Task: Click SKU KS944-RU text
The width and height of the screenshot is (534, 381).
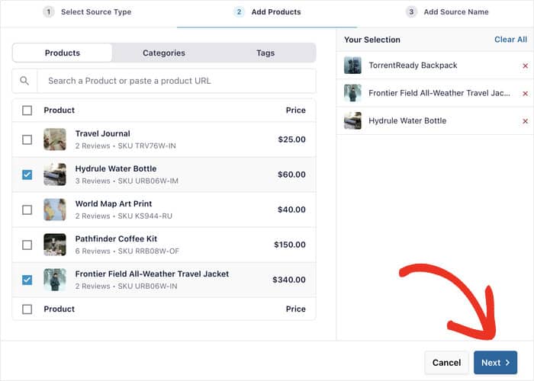Action: point(145,216)
